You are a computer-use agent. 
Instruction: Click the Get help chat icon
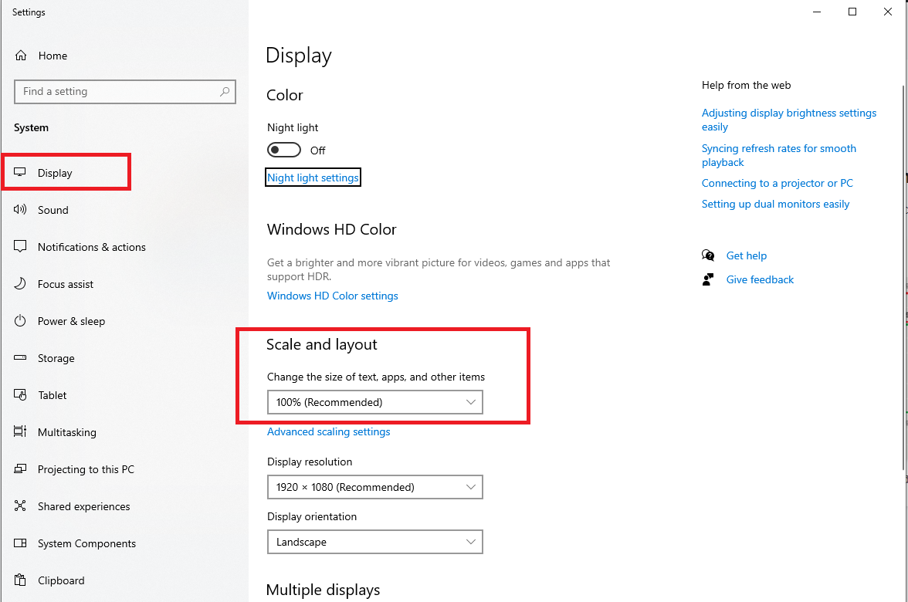tap(708, 255)
